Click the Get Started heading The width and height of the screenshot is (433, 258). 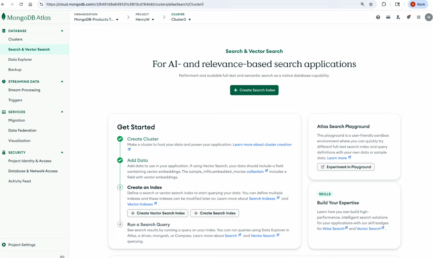pyautogui.click(x=136, y=127)
